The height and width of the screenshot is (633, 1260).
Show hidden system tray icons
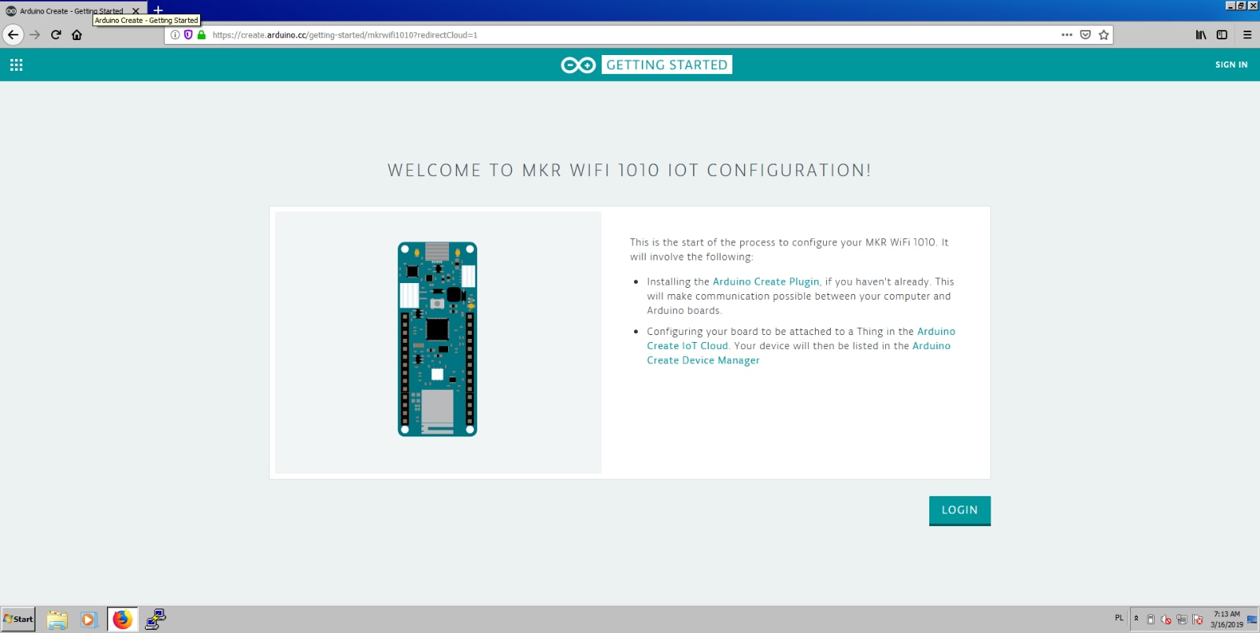click(x=1136, y=619)
